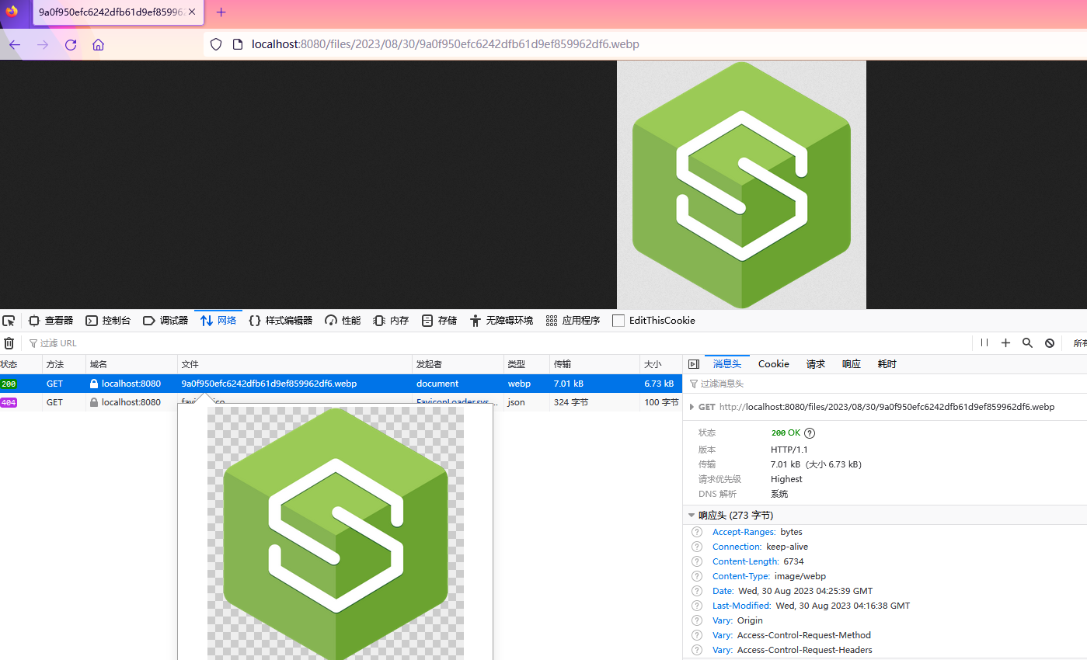Select the Headers (消息头) details tab

click(x=727, y=364)
